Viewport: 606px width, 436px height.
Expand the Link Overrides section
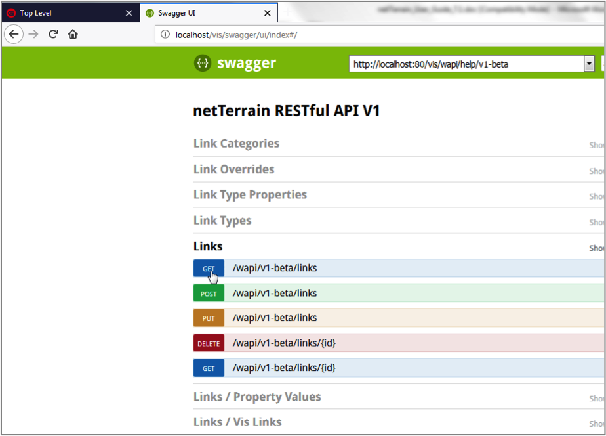coord(234,169)
